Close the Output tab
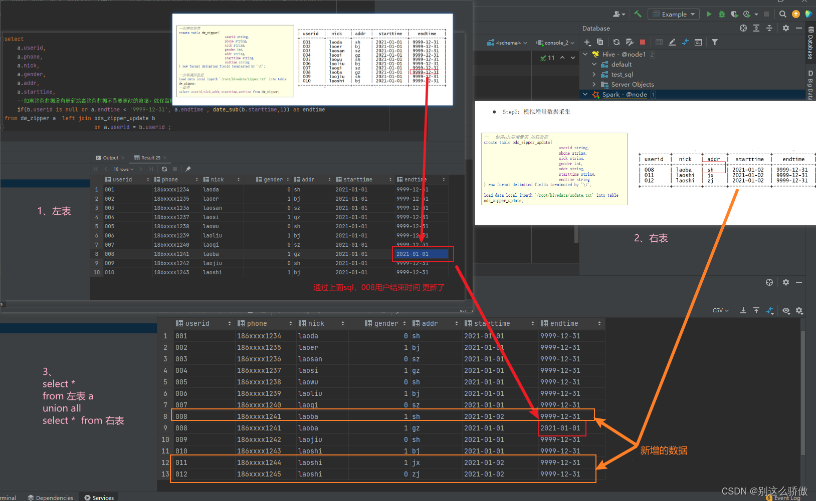 tap(123, 158)
